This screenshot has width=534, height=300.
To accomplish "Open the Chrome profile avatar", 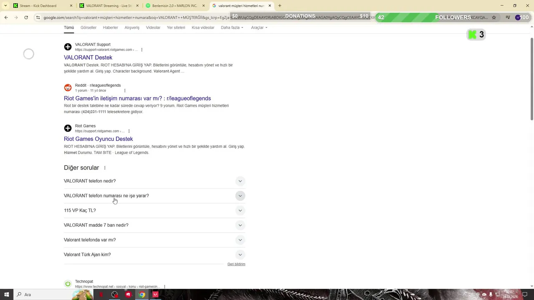I will (x=518, y=17).
